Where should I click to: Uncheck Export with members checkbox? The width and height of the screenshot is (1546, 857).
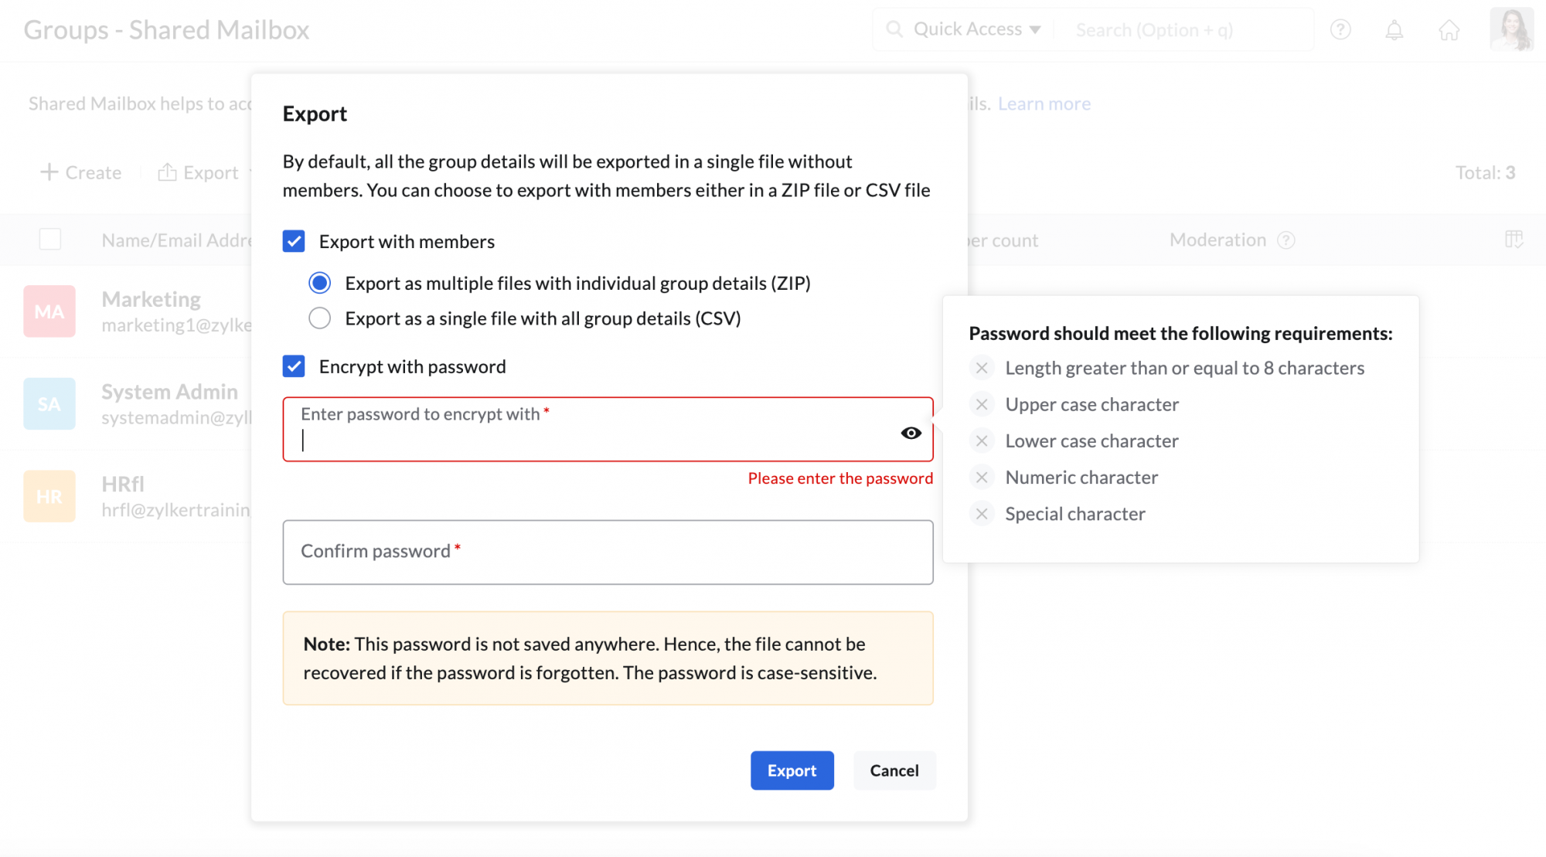[x=294, y=241]
